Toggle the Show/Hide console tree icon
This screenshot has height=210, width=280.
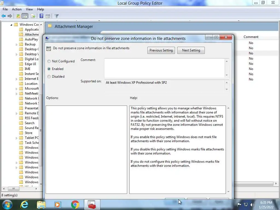click(x=25, y=16)
